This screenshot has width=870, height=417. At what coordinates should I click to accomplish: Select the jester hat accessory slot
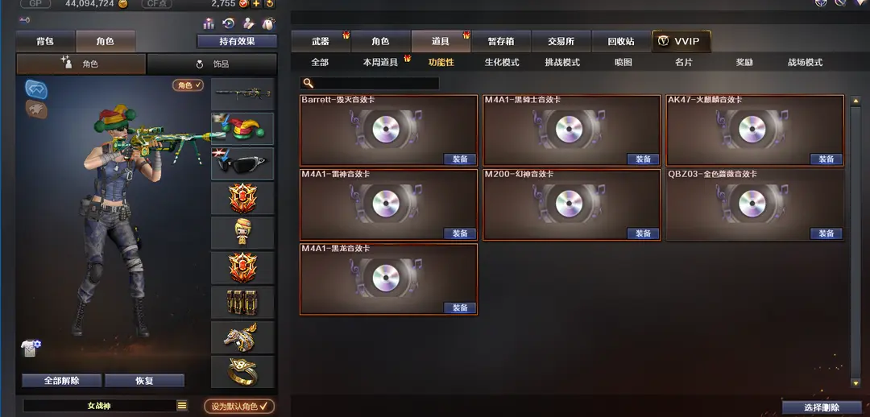click(243, 129)
